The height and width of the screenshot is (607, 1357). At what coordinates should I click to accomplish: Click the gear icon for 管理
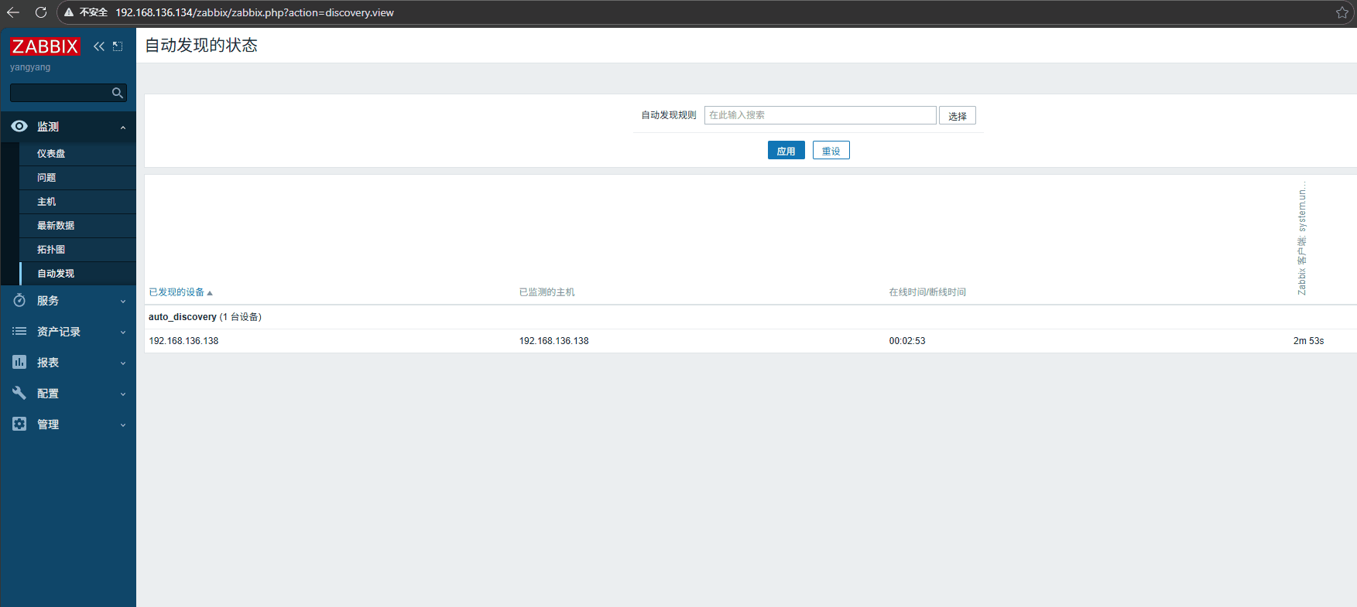coord(19,424)
